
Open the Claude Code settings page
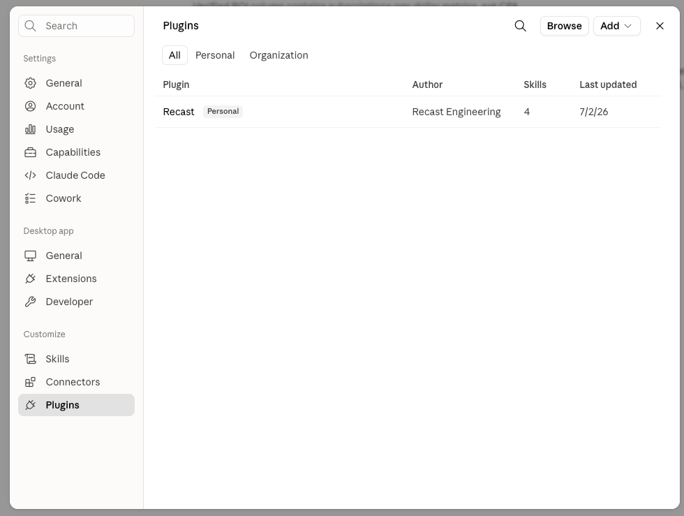tap(76, 175)
